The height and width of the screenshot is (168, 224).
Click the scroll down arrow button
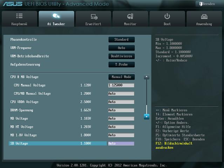coord(147,117)
